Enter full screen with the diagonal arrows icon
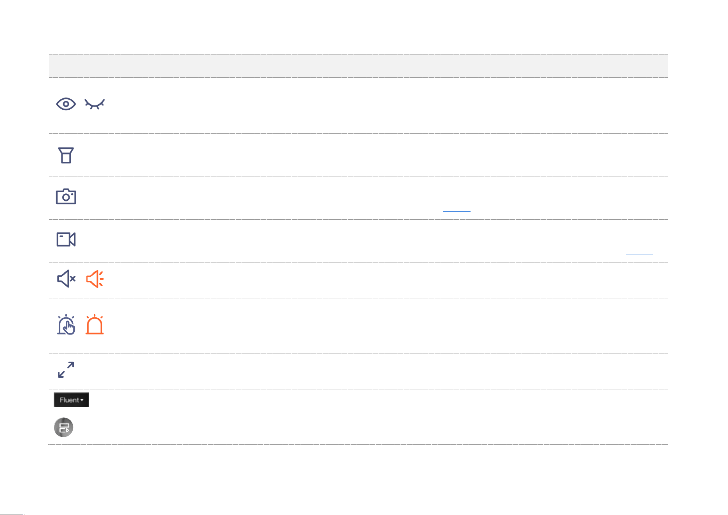The width and height of the screenshot is (728, 515). click(x=66, y=370)
